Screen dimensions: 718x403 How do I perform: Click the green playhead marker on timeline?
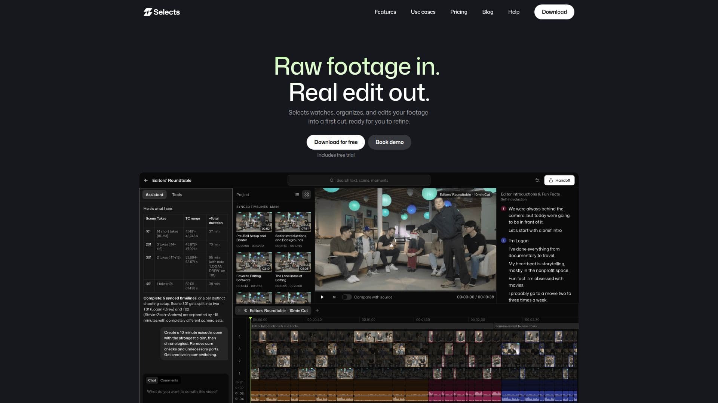250,318
